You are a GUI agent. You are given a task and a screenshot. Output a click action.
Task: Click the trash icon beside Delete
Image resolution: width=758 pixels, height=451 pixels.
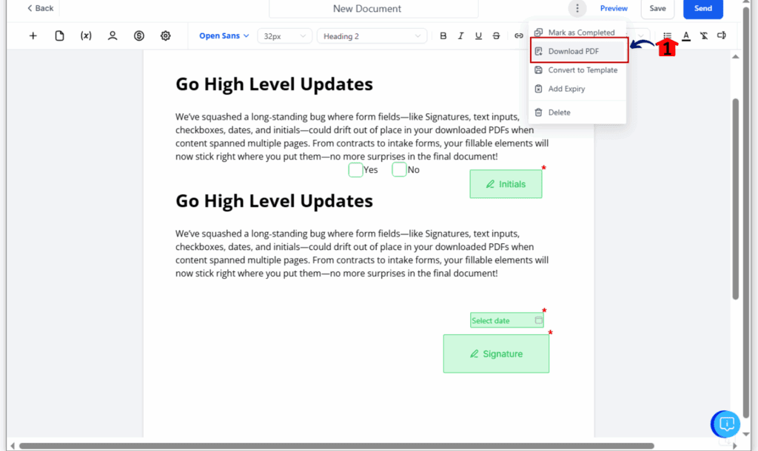(539, 112)
